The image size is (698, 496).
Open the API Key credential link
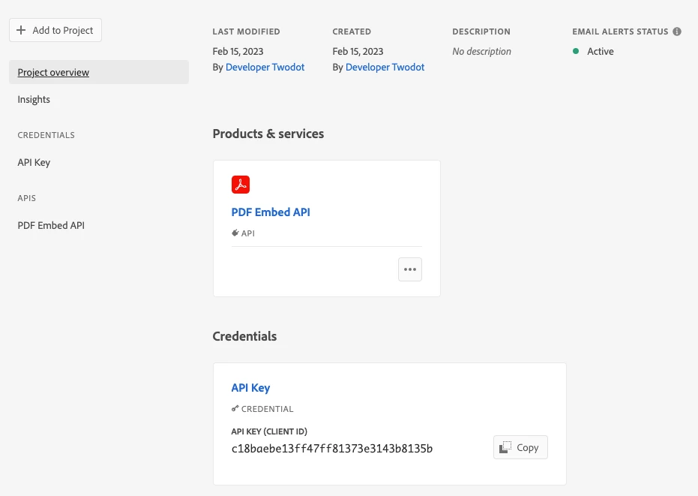[x=250, y=388]
